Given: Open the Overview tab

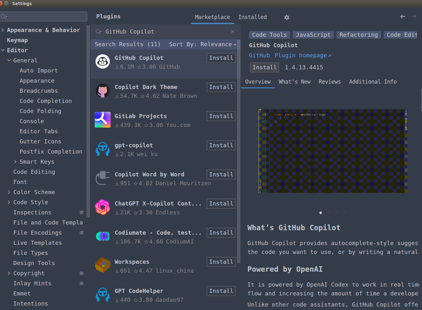Looking at the screenshot, I should pos(258,82).
